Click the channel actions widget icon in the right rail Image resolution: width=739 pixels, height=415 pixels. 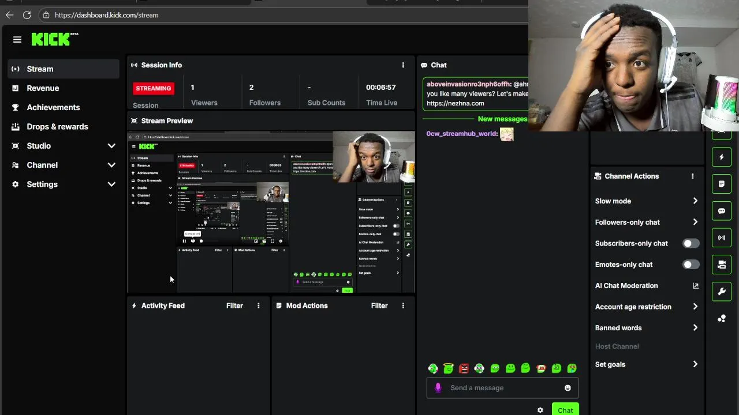point(721,265)
